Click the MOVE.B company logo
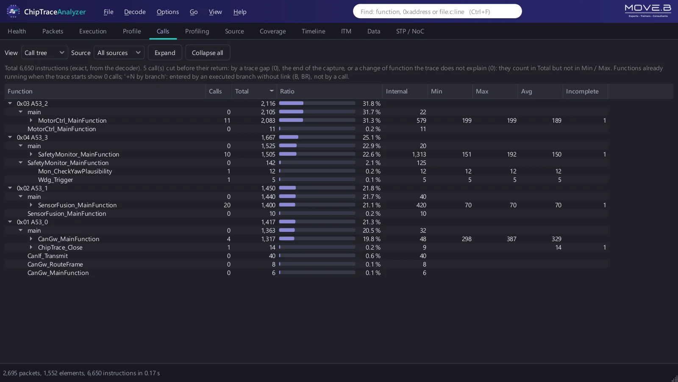The height and width of the screenshot is (382, 678). click(x=648, y=11)
